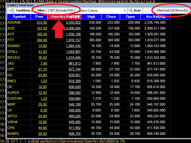Click CK Close value 18.000
The height and width of the screenshot is (143, 191).
114,87
